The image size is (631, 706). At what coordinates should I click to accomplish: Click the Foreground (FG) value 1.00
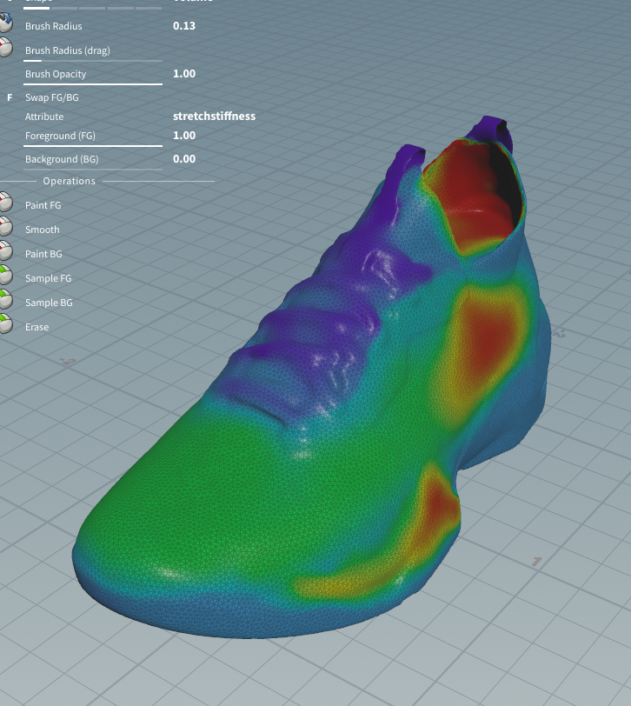tap(184, 135)
